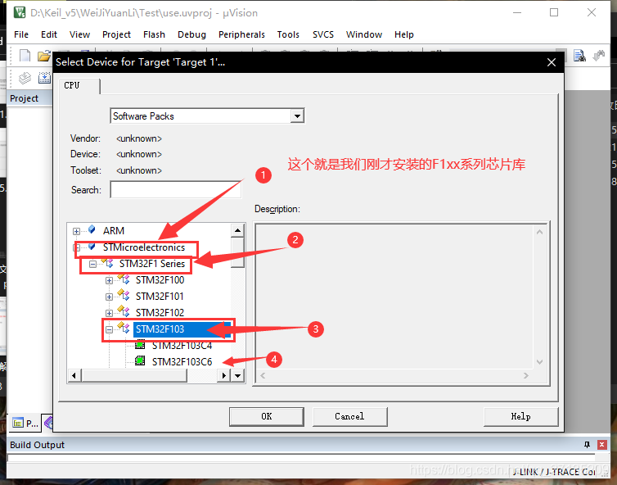Image resolution: width=617 pixels, height=485 pixels.
Task: Click device tree scroll down arrow
Action: [x=237, y=375]
